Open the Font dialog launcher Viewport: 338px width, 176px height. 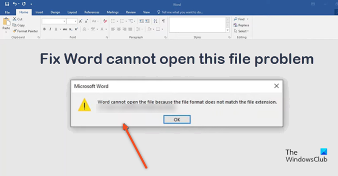pos(107,37)
